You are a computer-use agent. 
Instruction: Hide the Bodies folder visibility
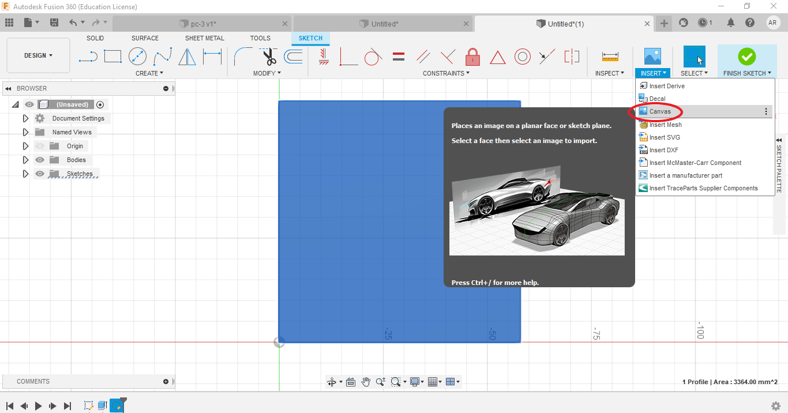[40, 160]
